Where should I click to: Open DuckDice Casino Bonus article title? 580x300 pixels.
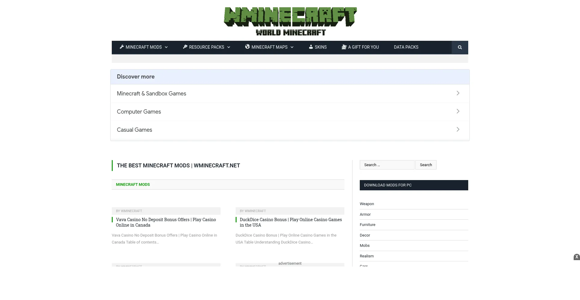[291, 222]
